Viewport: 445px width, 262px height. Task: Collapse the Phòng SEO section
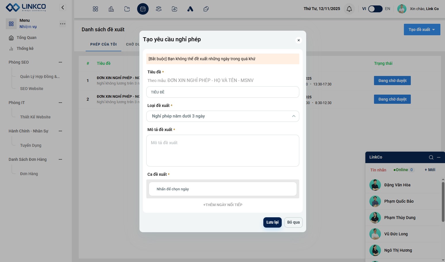coord(60,62)
